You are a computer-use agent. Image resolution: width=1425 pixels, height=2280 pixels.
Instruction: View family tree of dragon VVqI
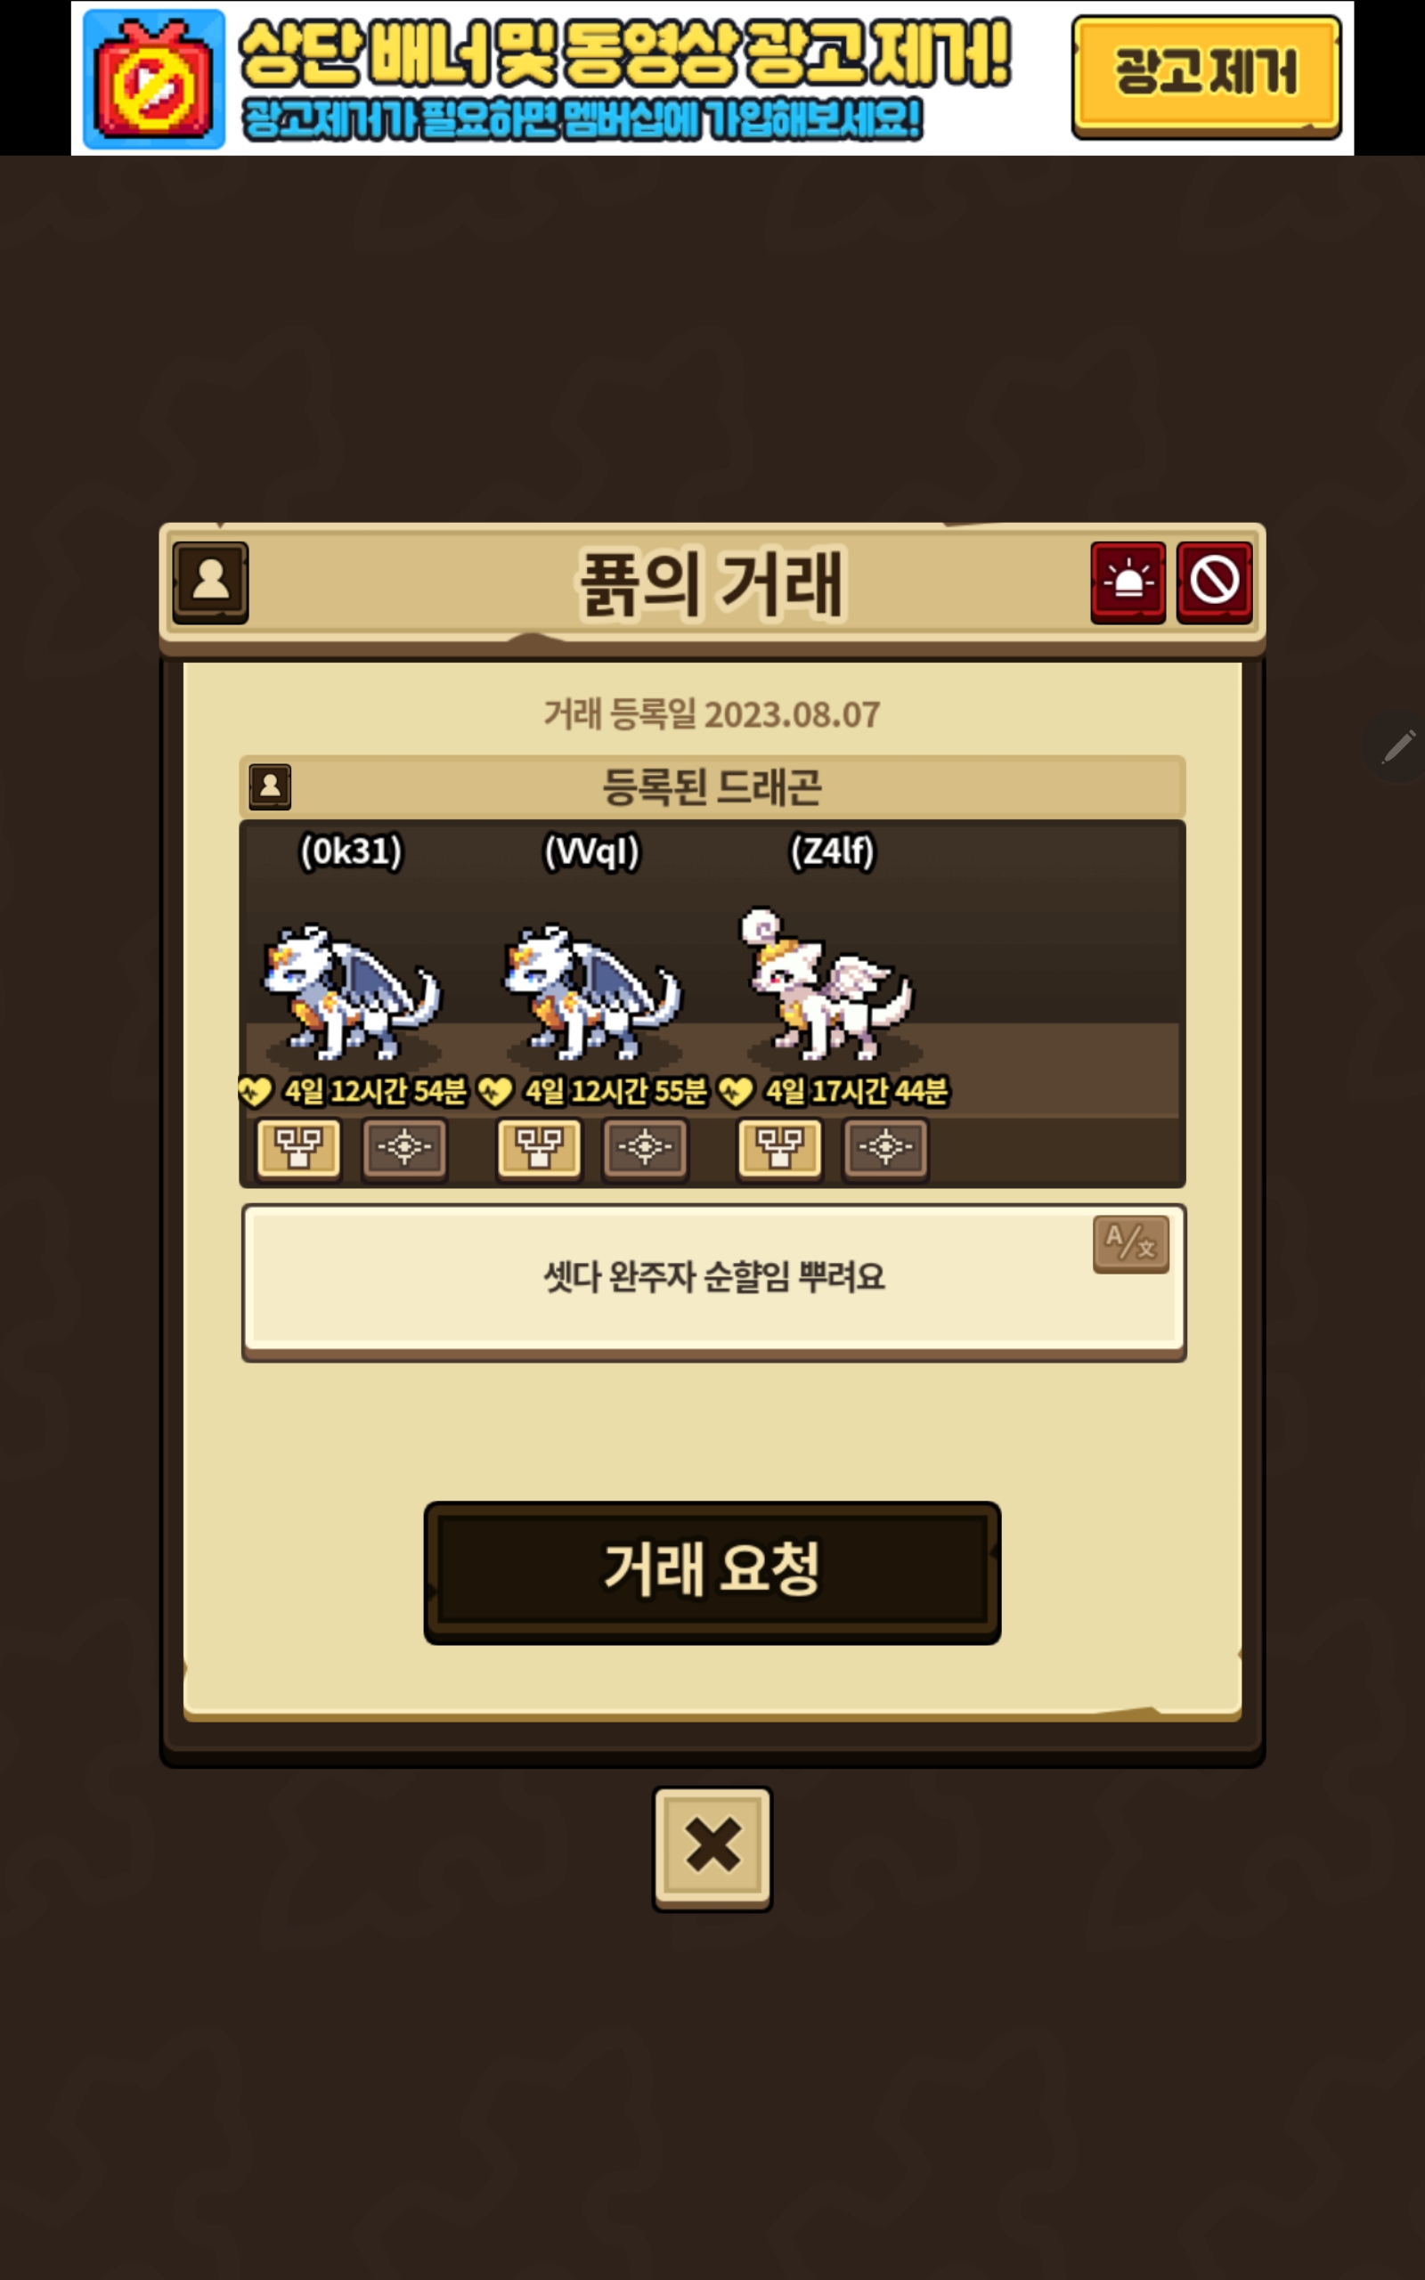(539, 1147)
